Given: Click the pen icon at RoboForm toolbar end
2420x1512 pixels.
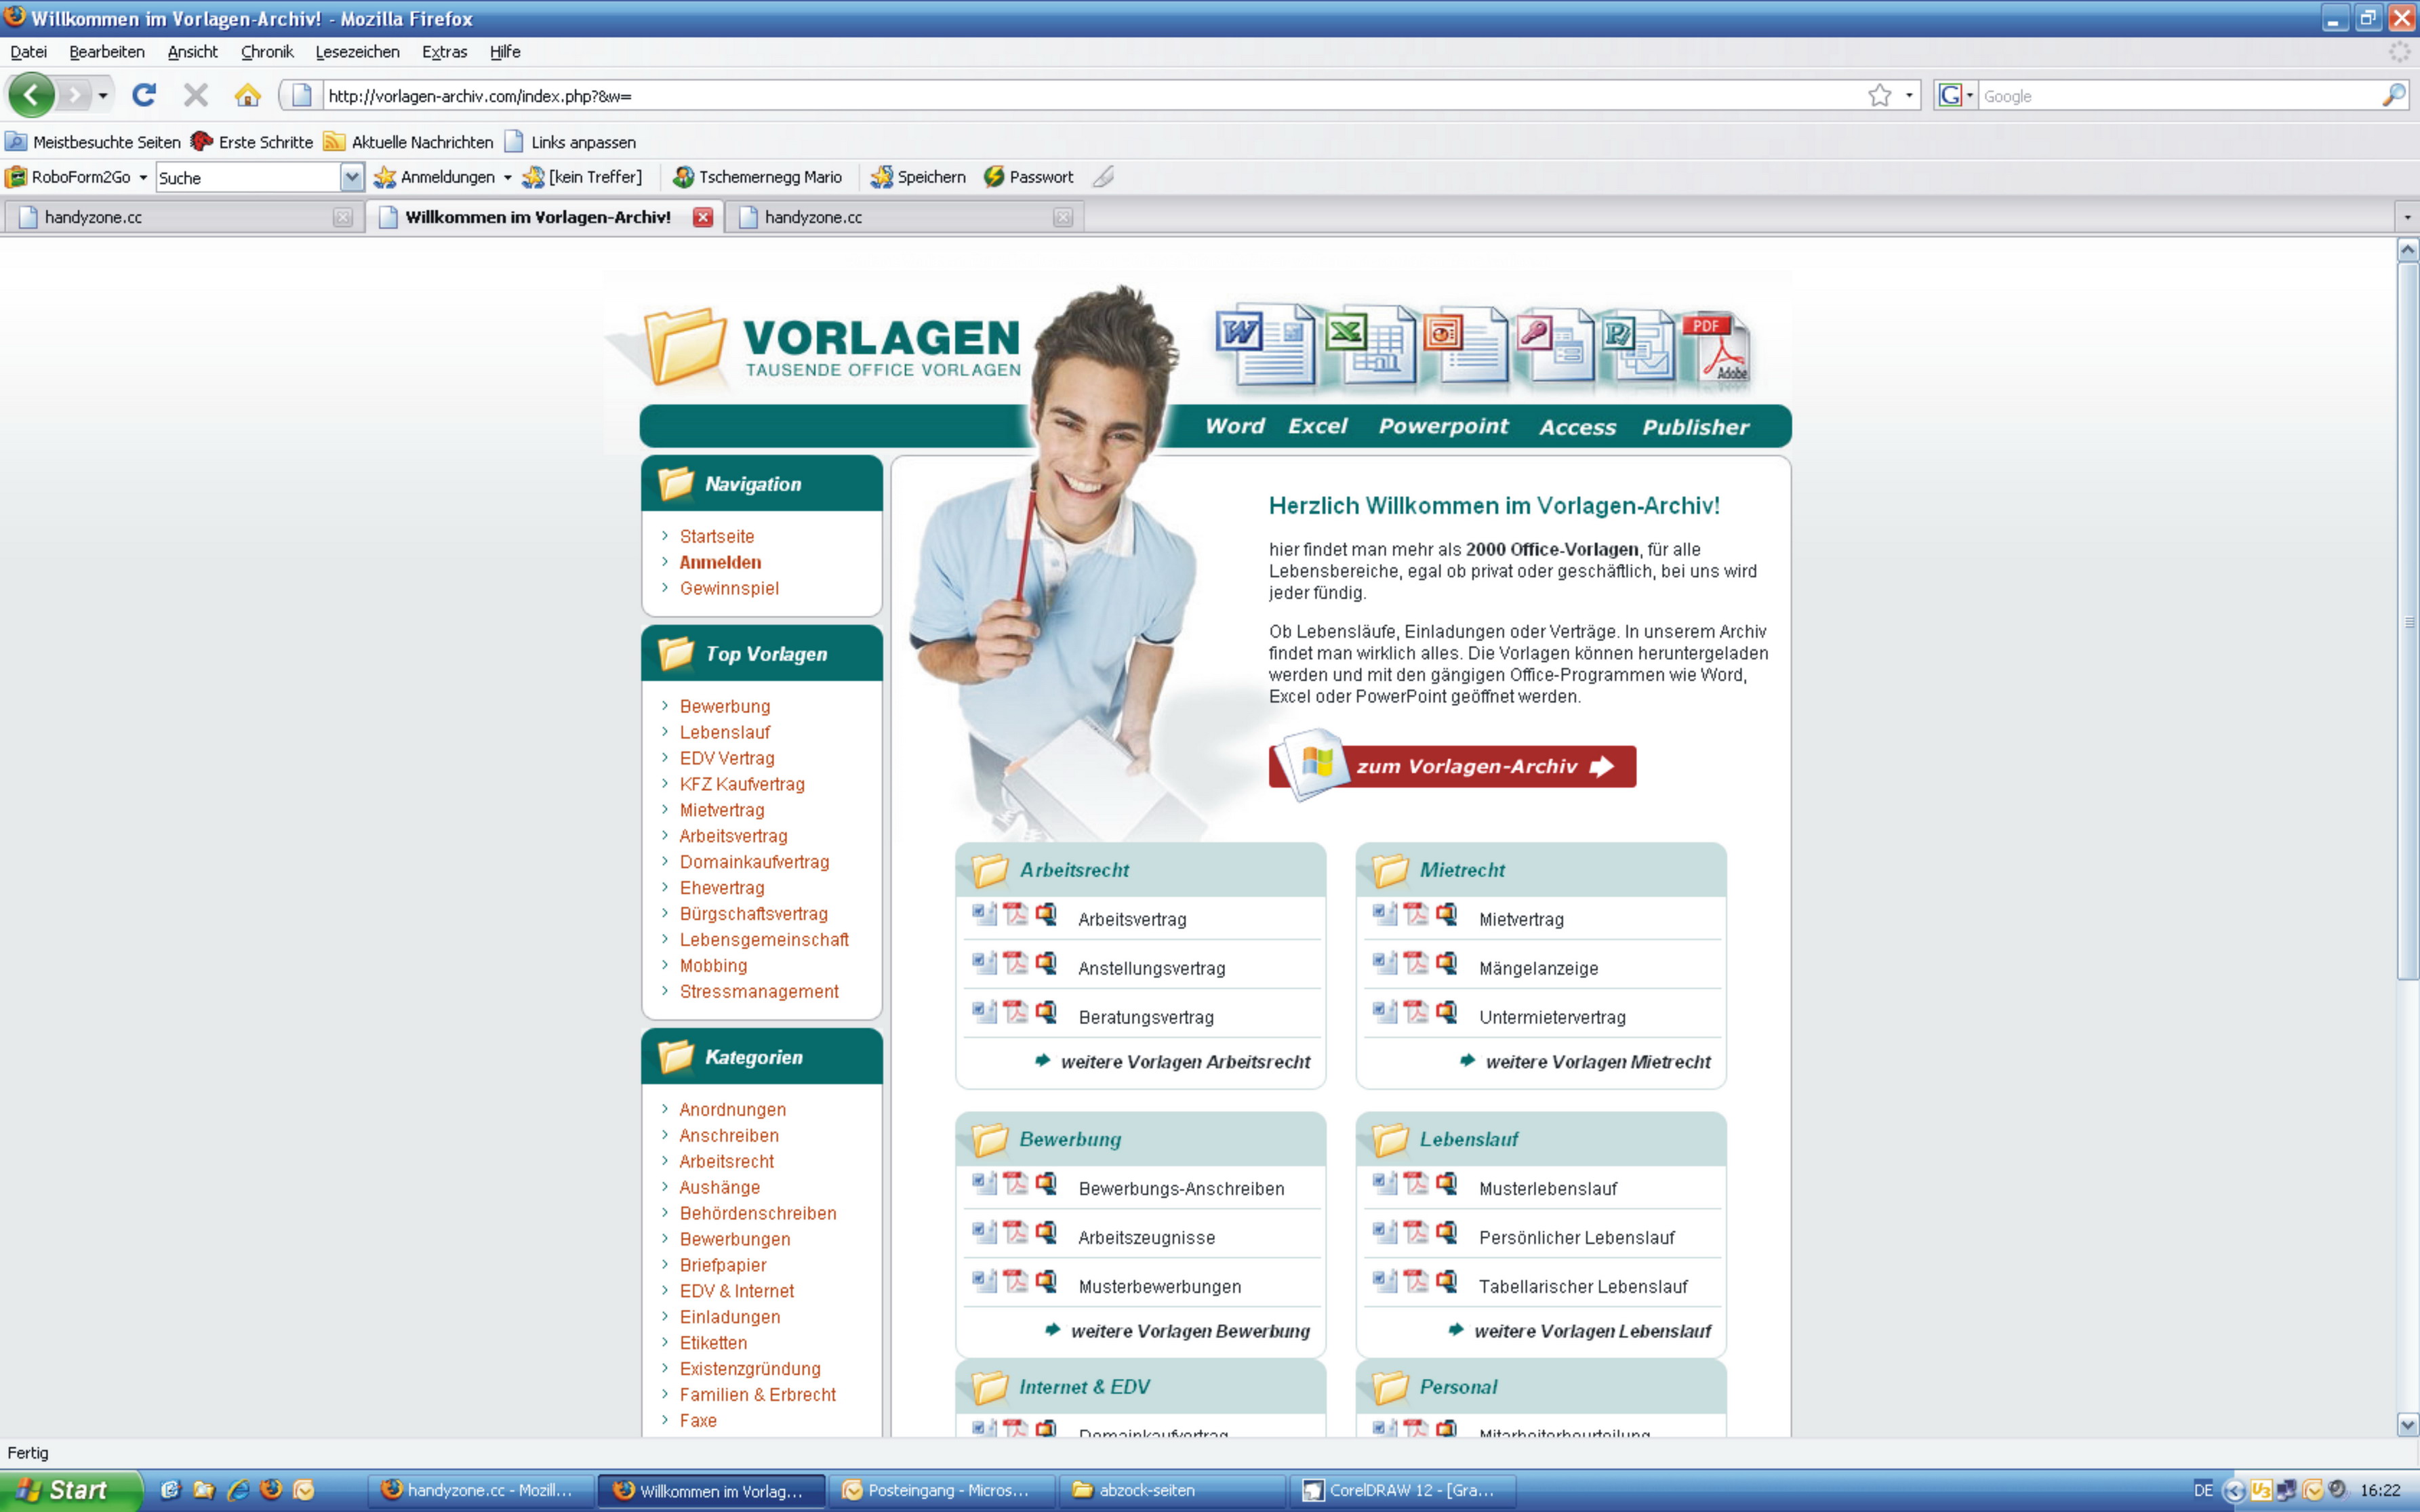Looking at the screenshot, I should tap(1103, 177).
